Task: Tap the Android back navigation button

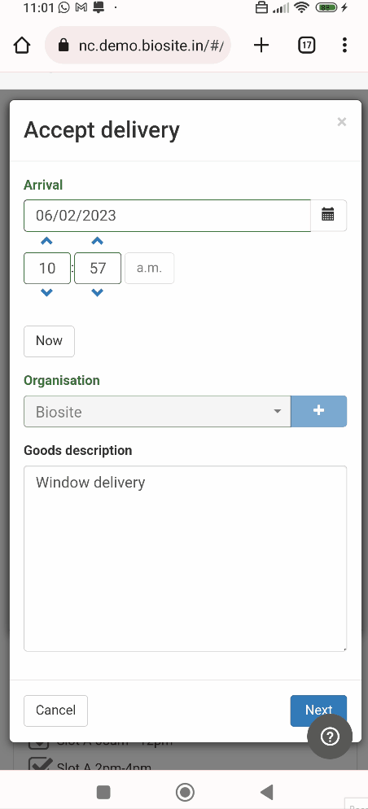Action: [267, 791]
